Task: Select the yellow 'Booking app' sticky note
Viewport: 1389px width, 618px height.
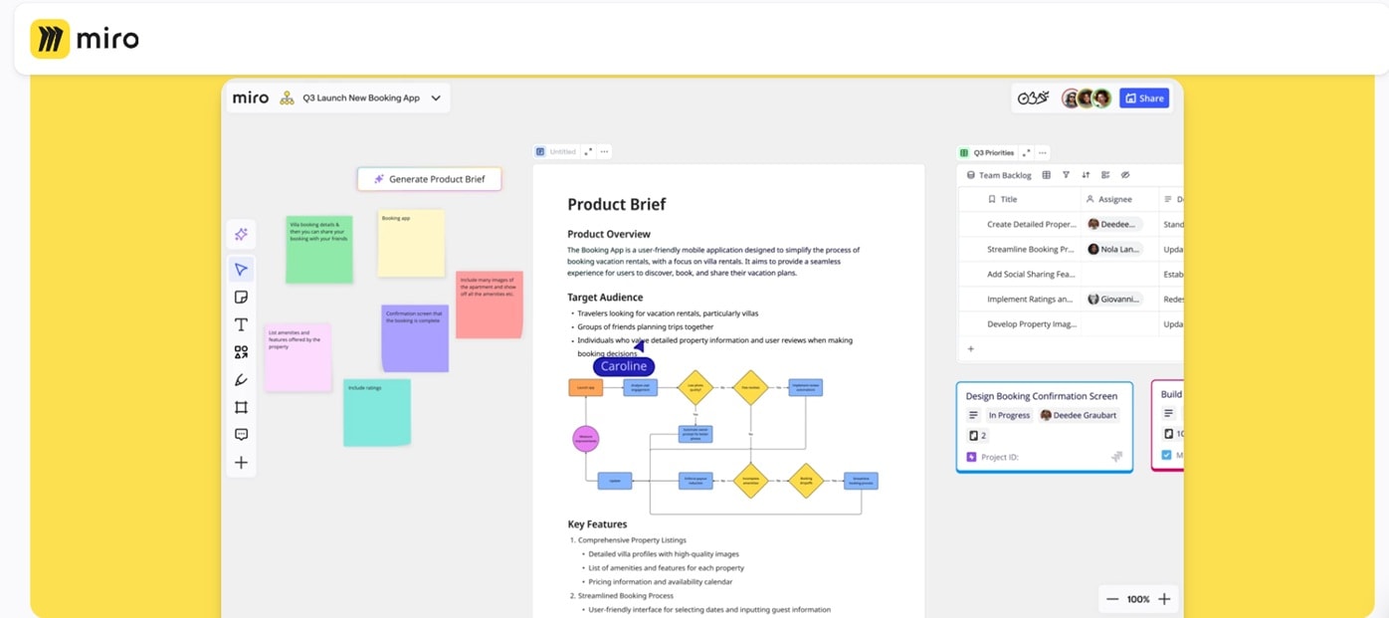Action: (x=411, y=243)
